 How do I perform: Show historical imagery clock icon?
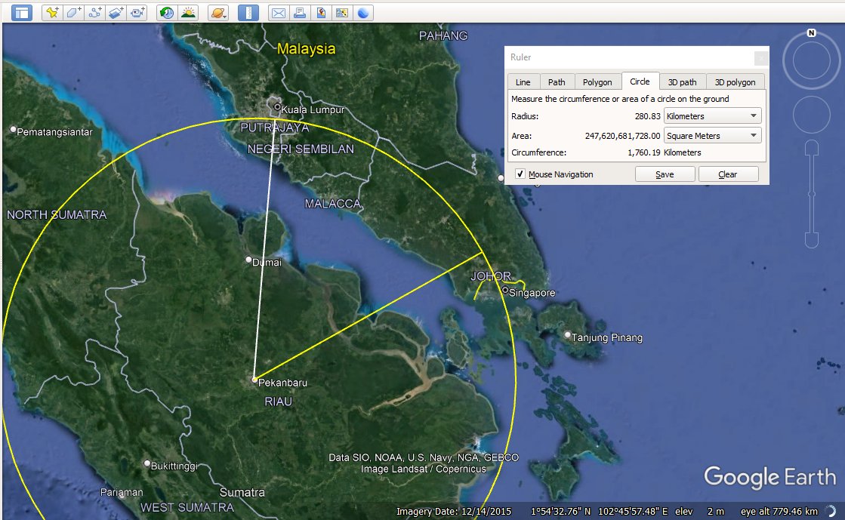[167, 12]
